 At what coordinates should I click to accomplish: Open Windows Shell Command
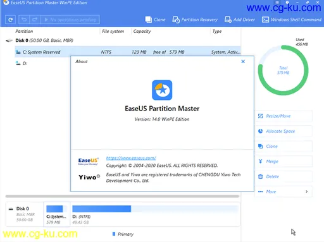[x=292, y=20]
